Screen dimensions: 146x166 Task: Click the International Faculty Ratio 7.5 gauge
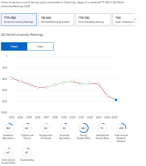(x=102, y=128)
